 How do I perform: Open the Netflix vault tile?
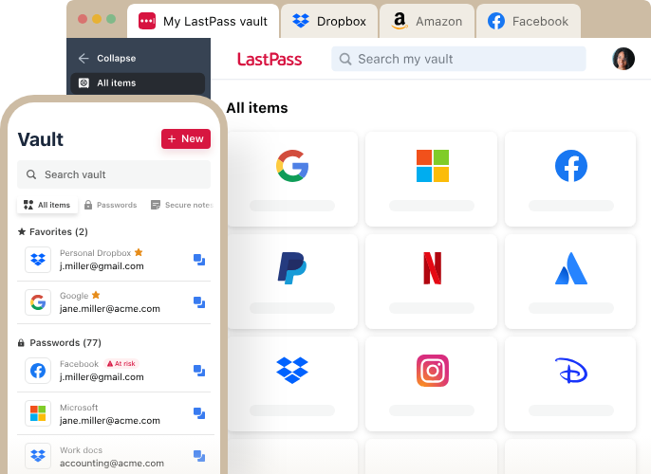tap(432, 281)
